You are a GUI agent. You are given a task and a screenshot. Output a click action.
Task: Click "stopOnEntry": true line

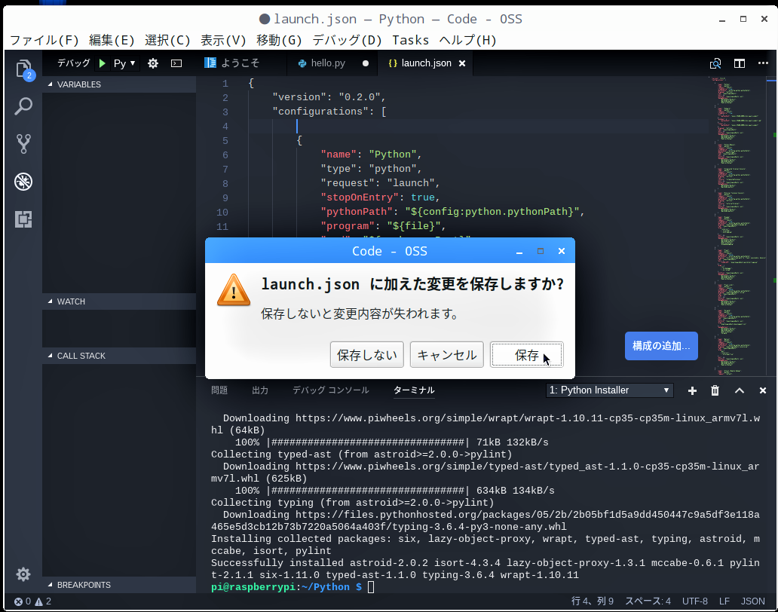(x=380, y=197)
